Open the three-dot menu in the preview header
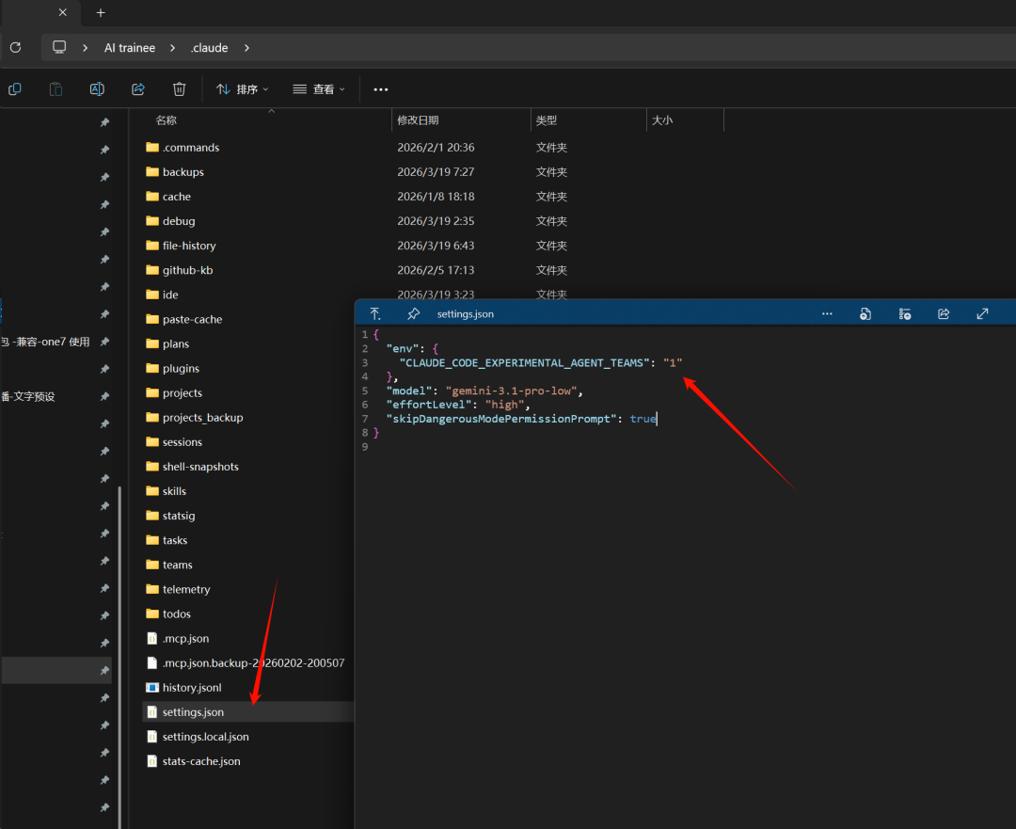The image size is (1016, 829). coord(827,314)
